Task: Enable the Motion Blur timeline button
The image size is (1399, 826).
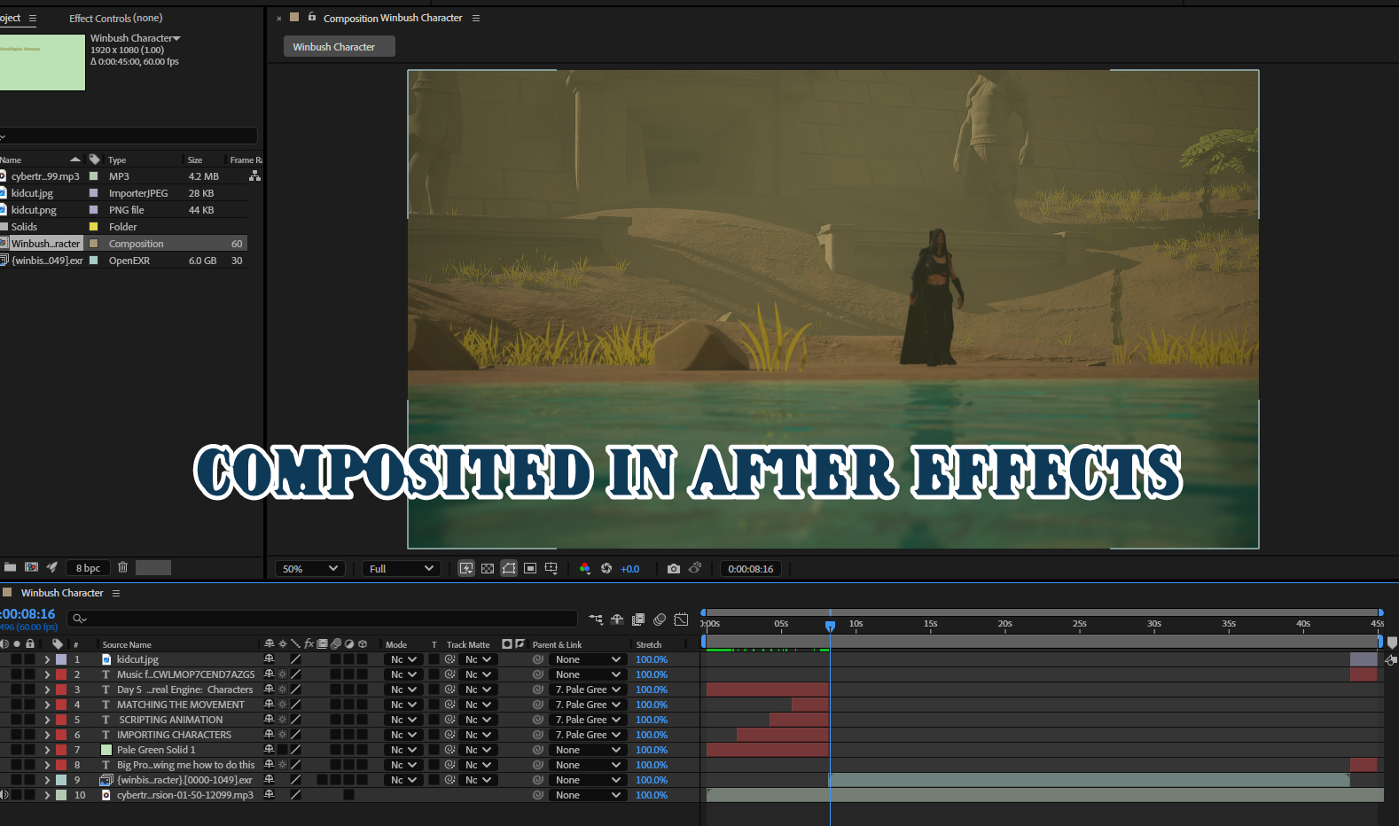Action: pos(660,619)
